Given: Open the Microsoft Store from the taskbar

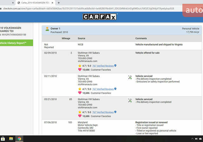Looking at the screenshot, I should tap(3, 139).
